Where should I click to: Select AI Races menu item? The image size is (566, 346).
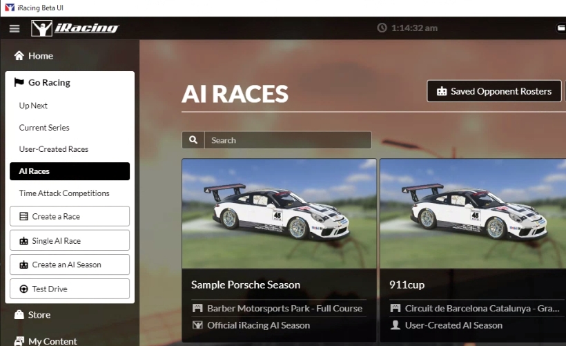coord(70,171)
